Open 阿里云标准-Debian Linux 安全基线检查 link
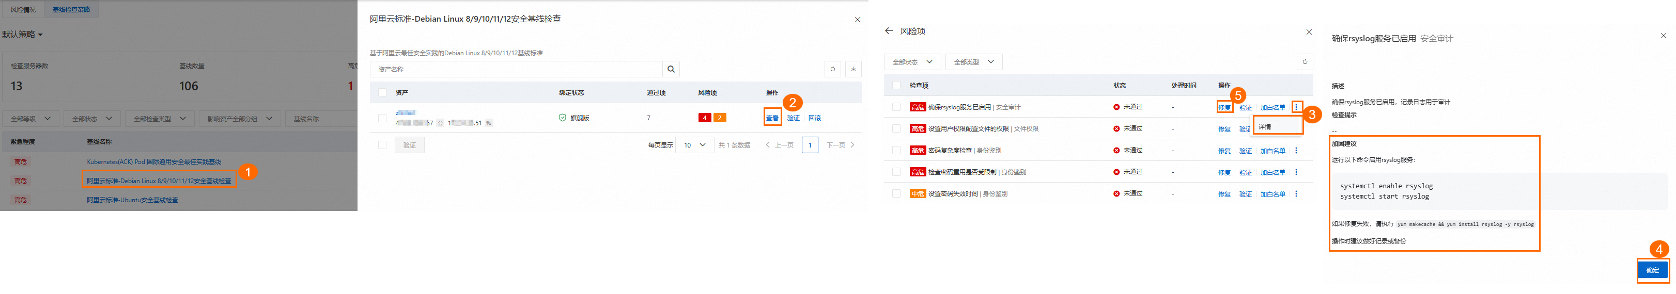1676x294 pixels. click(x=159, y=181)
